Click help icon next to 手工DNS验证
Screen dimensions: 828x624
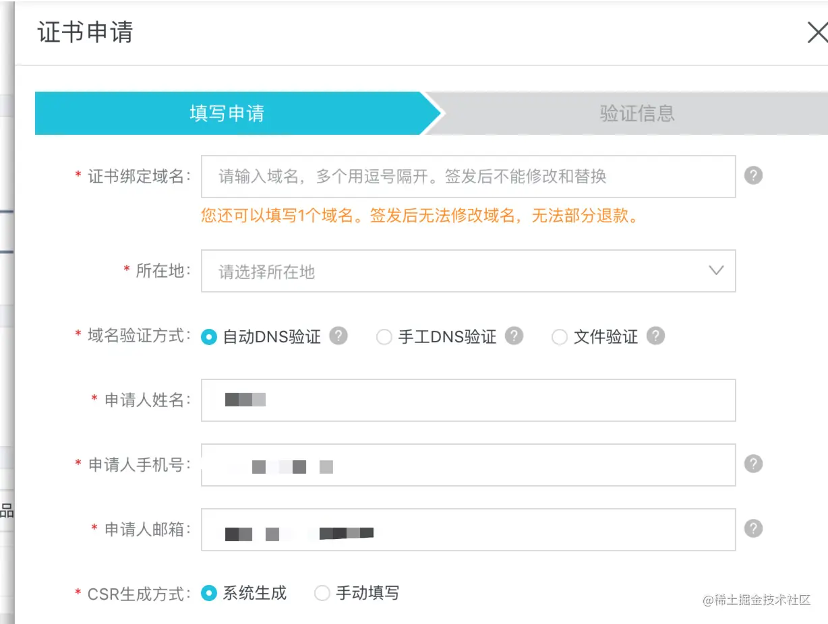[514, 336]
